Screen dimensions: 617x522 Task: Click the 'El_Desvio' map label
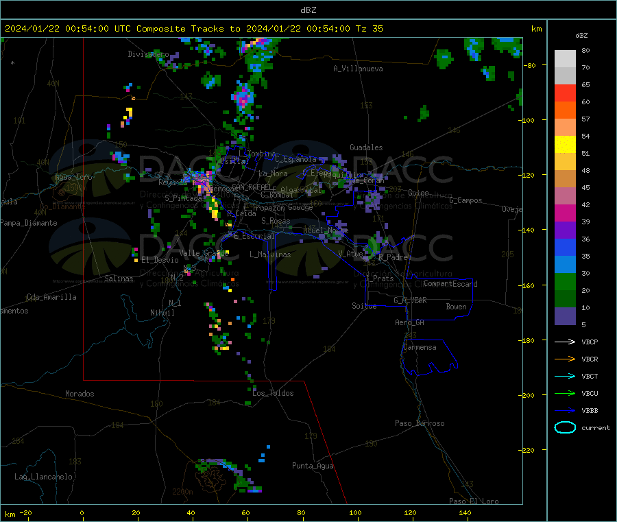click(x=160, y=260)
